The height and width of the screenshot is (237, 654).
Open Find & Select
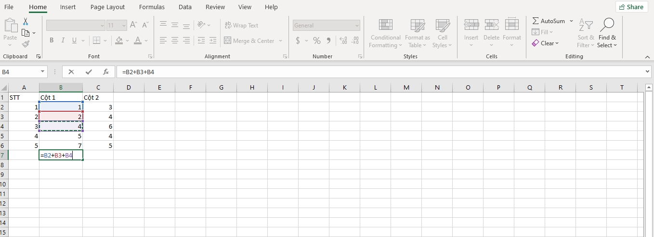pos(607,33)
